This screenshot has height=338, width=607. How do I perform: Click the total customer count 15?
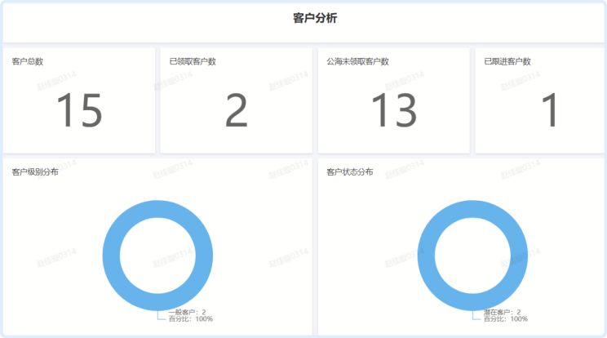[79, 111]
